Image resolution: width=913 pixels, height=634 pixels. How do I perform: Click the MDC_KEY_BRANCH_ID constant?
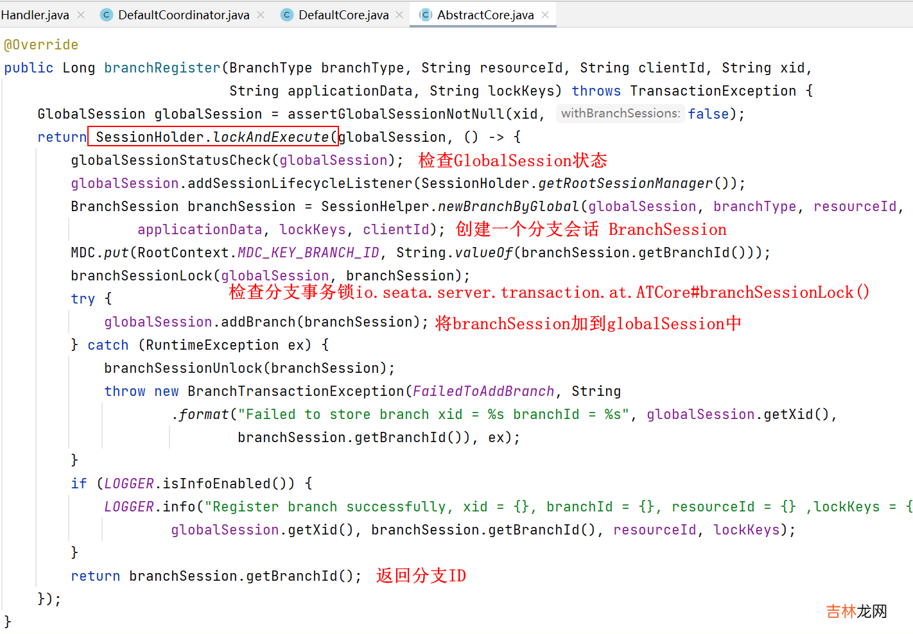click(308, 253)
